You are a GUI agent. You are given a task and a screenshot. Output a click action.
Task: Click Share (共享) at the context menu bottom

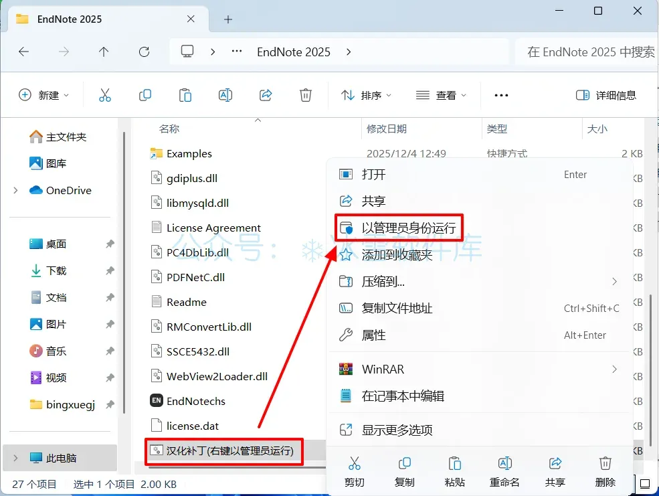[x=555, y=472]
